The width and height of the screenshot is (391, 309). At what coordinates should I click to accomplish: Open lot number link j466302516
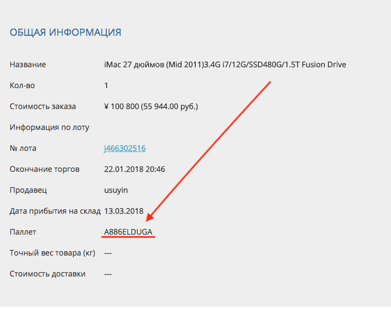point(125,148)
